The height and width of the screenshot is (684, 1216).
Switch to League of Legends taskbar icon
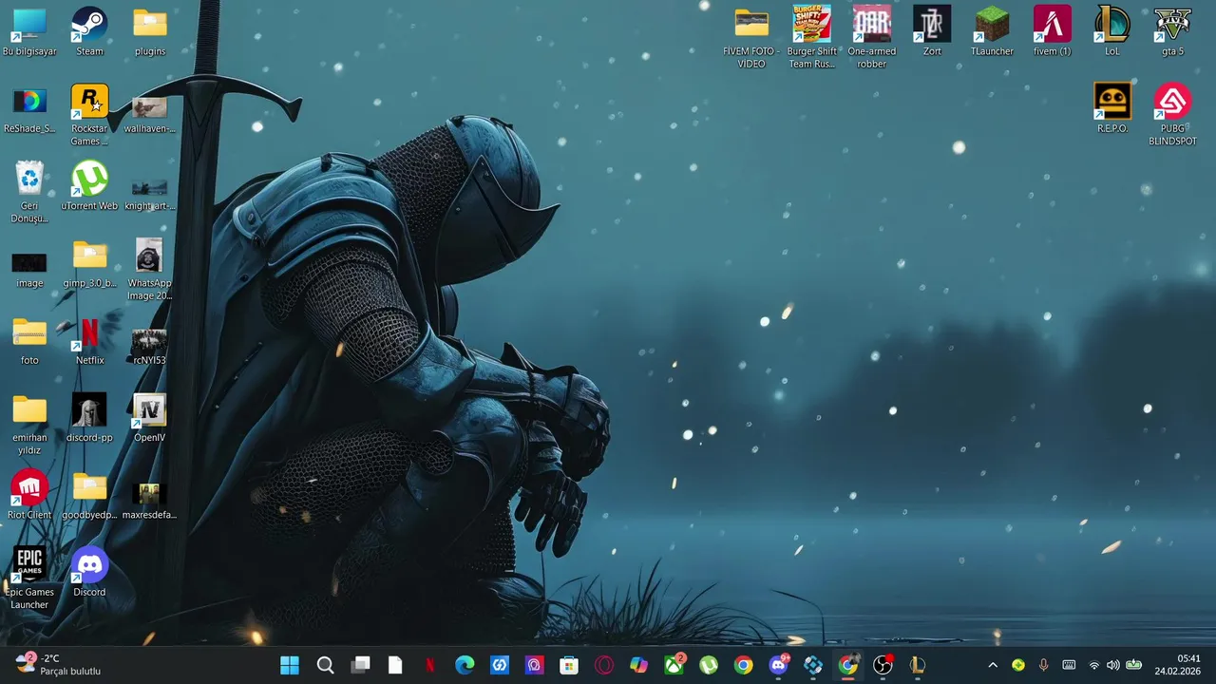(x=918, y=665)
